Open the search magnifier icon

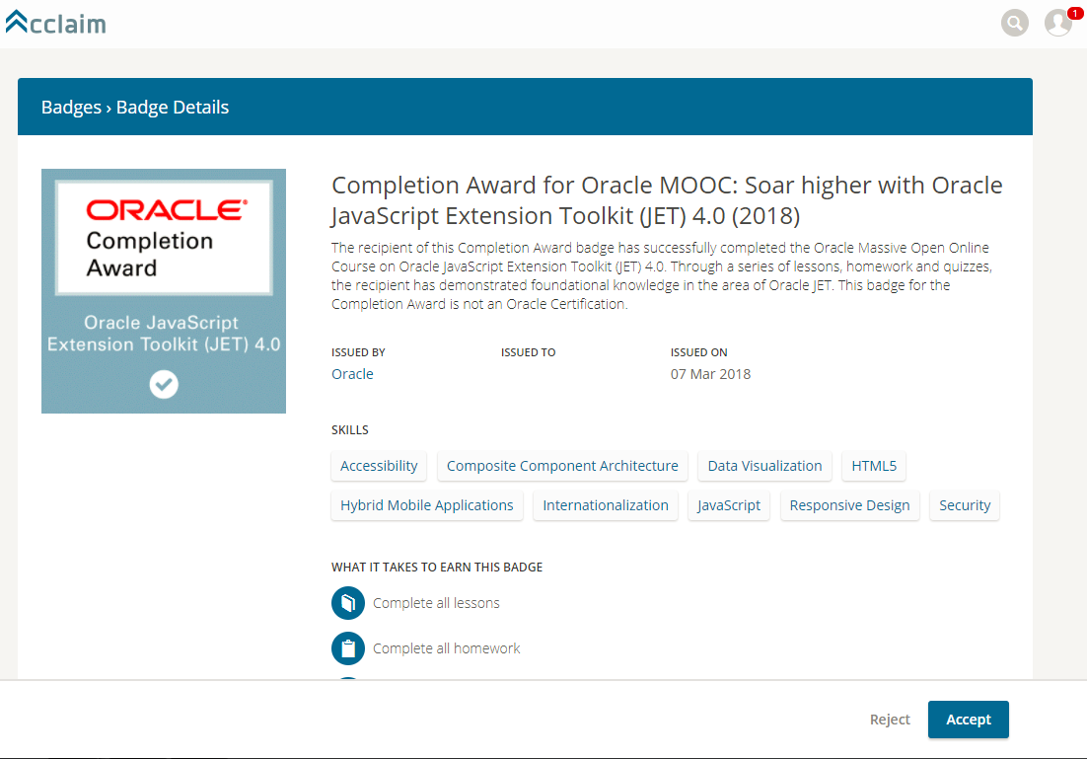coord(1014,23)
